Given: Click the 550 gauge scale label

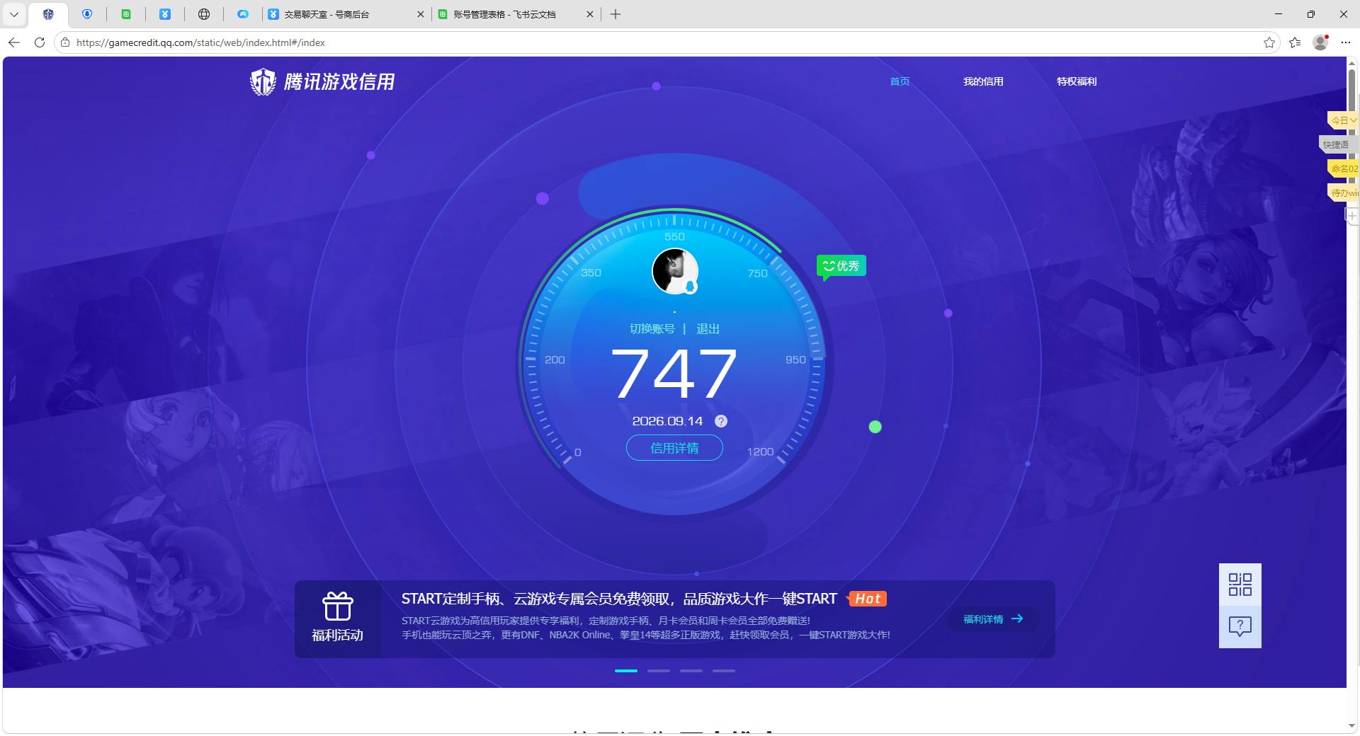Looking at the screenshot, I should 674,237.
